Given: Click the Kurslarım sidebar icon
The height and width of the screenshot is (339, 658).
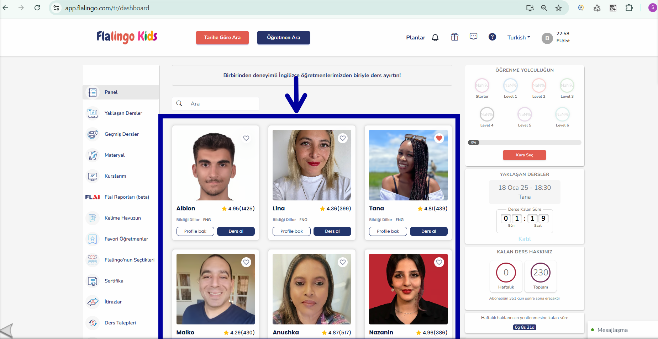Looking at the screenshot, I should point(93,176).
